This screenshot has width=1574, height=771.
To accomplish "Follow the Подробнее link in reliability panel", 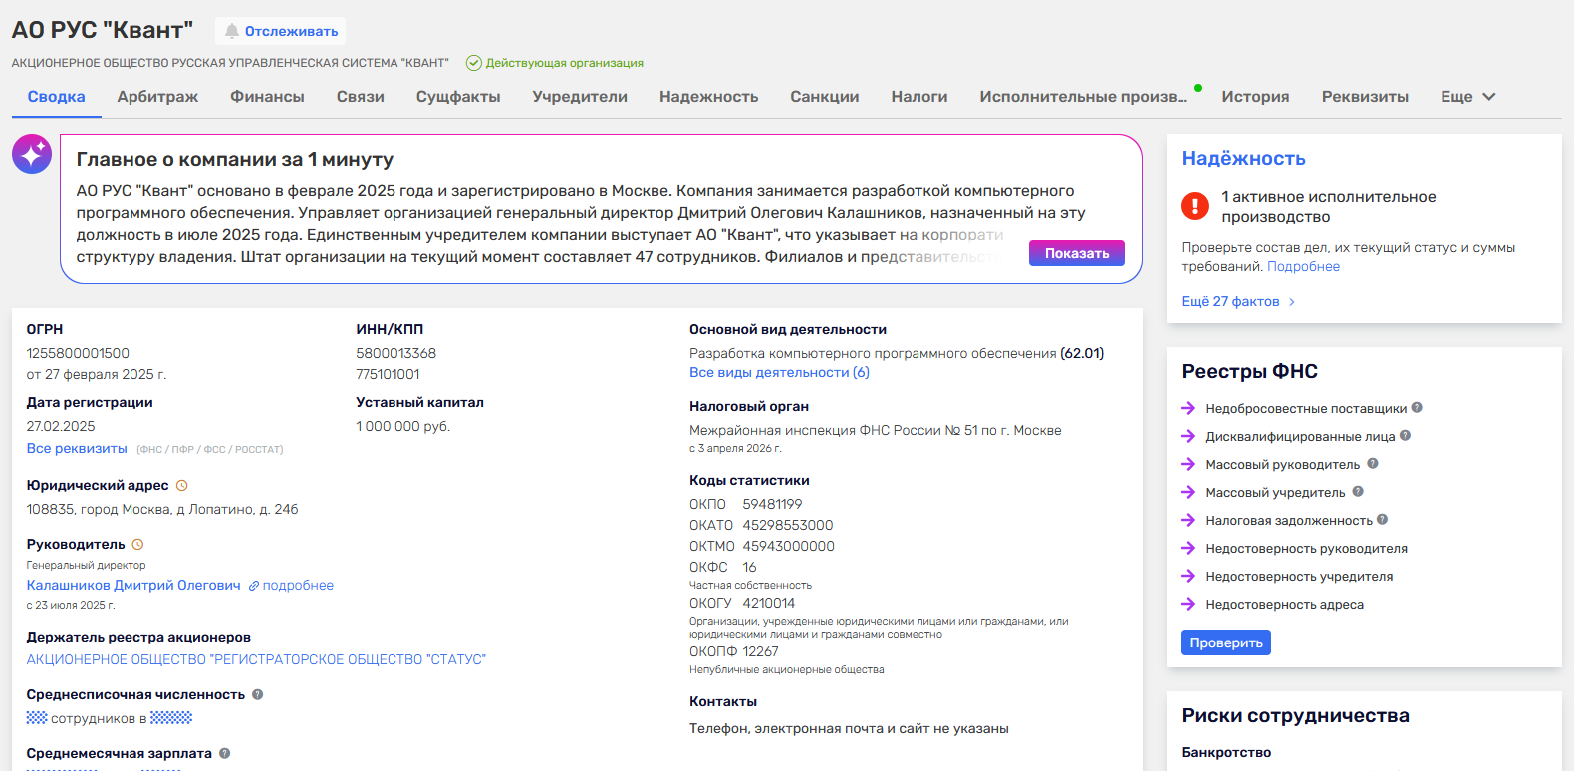I will 1303,266.
